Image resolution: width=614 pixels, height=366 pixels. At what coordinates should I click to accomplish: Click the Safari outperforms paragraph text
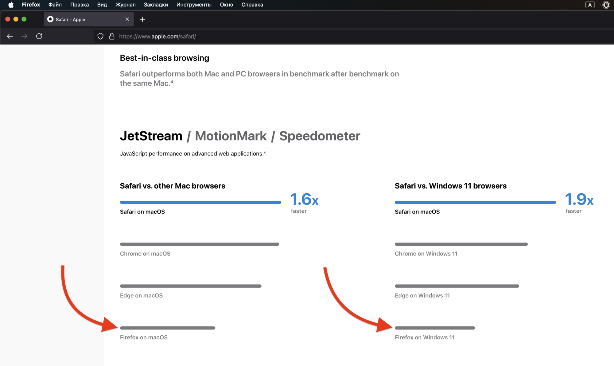point(259,79)
